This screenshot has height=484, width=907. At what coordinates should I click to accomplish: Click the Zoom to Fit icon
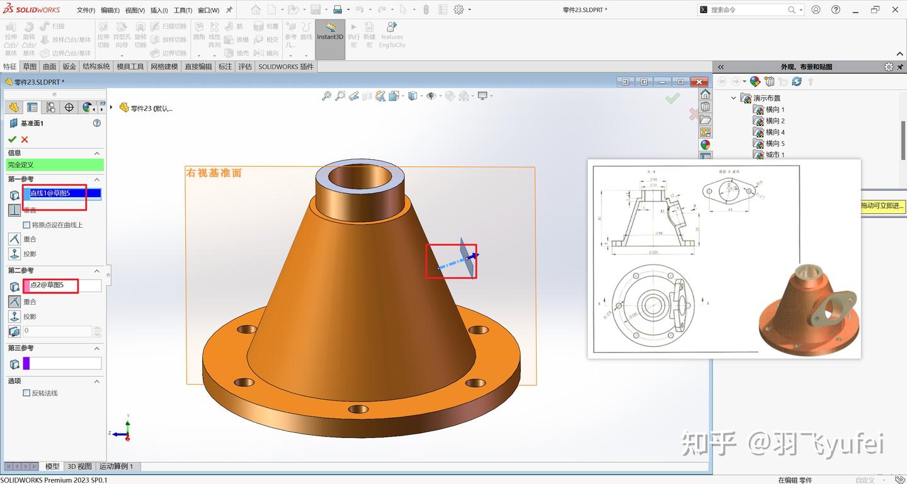(x=326, y=96)
